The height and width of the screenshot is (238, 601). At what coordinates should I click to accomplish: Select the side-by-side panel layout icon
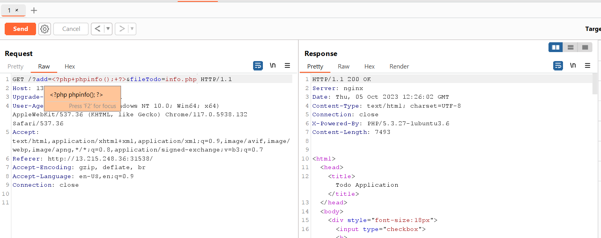[x=556, y=47]
